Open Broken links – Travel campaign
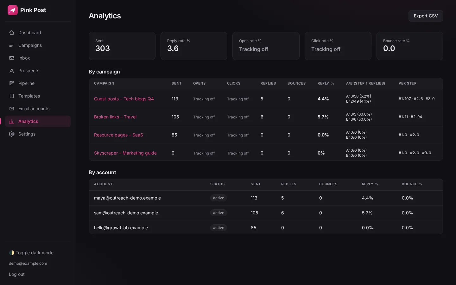This screenshot has height=285, width=456. [x=115, y=117]
